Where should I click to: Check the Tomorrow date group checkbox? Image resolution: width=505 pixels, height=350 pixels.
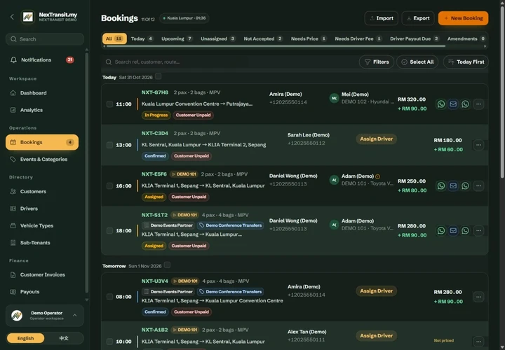point(167,265)
